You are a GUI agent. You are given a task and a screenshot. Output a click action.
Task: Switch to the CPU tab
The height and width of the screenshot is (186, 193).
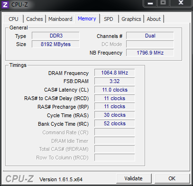pyautogui.click(x=13, y=19)
